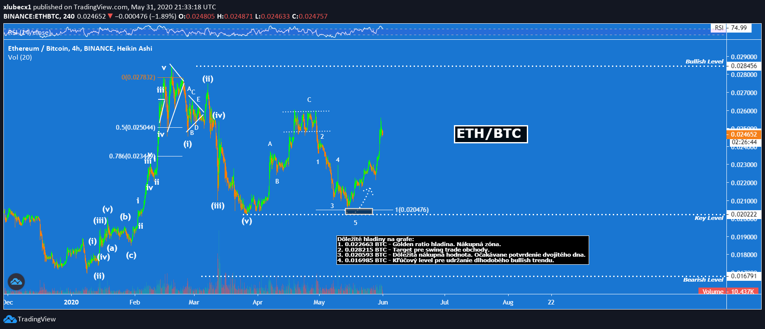Click the RSI 74.99 value tag

point(739,28)
